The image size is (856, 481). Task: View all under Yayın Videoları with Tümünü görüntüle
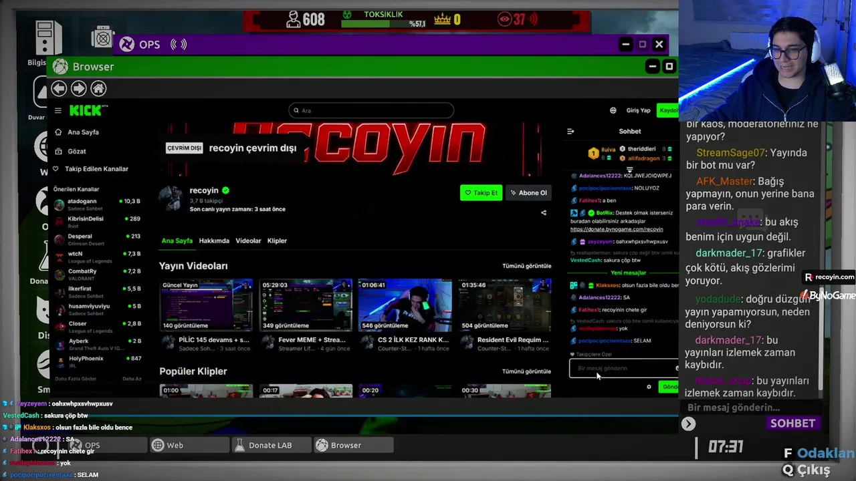click(527, 266)
